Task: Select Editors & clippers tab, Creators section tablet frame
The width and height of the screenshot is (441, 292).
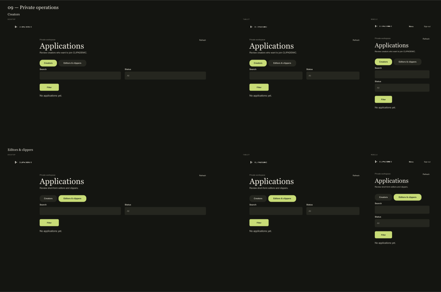Action: (x=282, y=63)
